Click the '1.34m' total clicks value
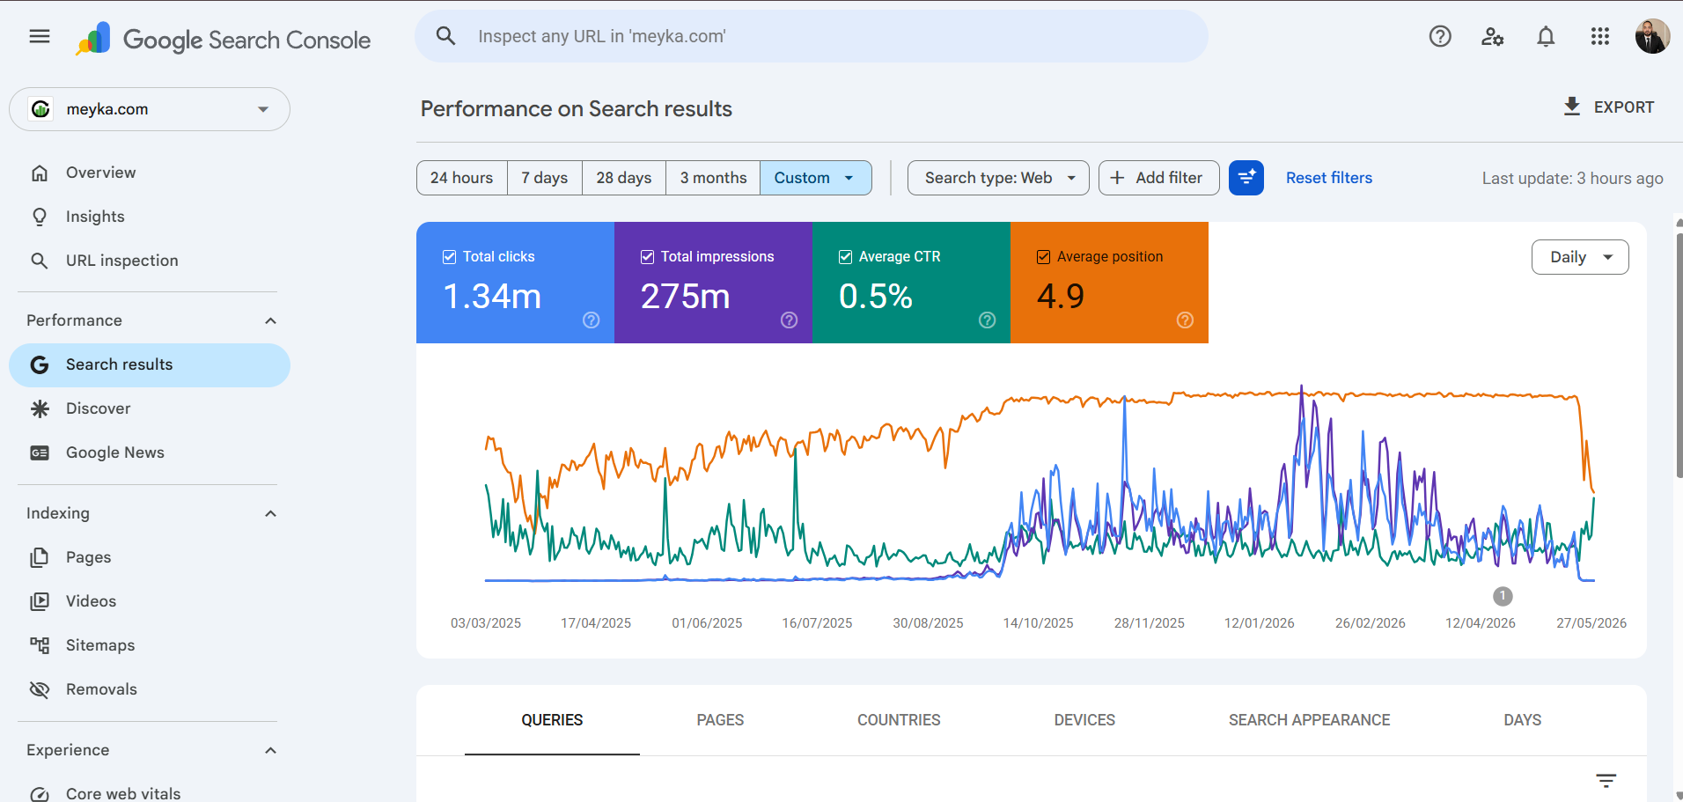The image size is (1683, 802). 492,297
